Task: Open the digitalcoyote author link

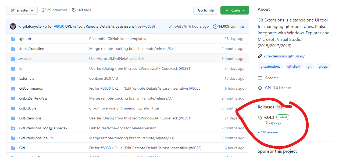Action: (30, 26)
